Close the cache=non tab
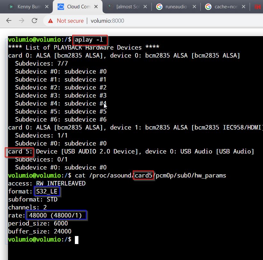 pyautogui.click(x=243, y=7)
